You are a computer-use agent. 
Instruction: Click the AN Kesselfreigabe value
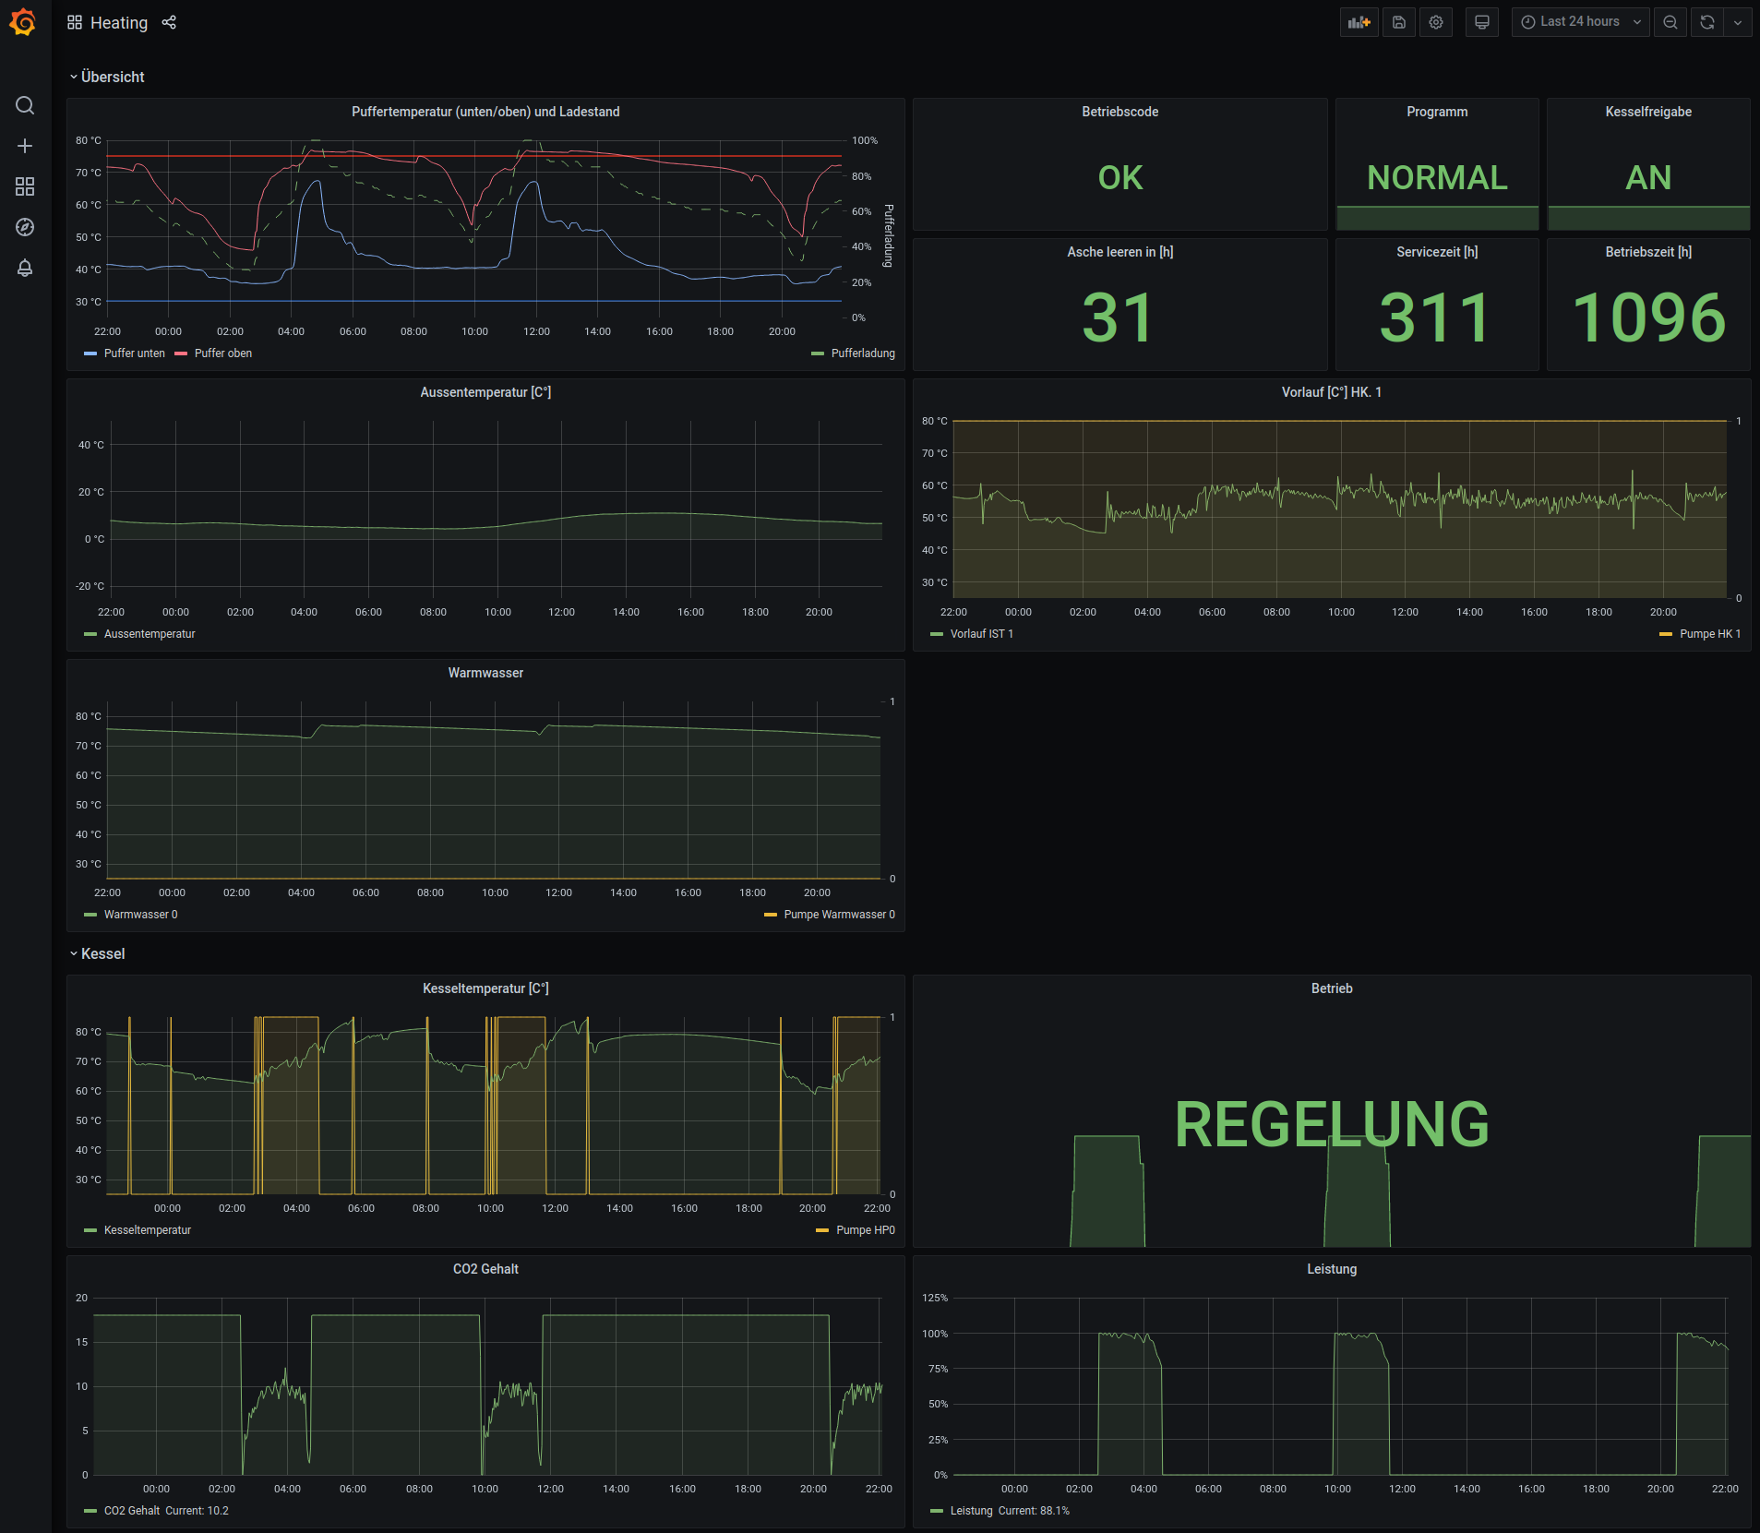(1648, 177)
